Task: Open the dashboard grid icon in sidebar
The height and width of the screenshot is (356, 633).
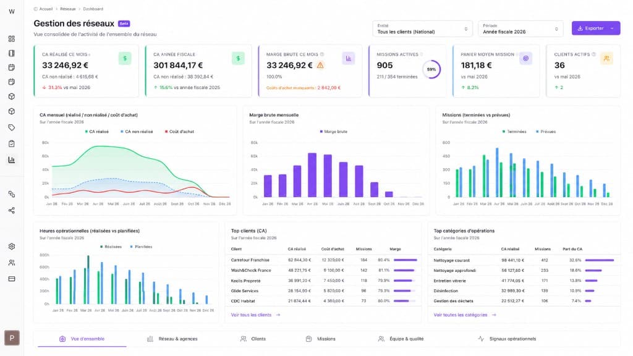Action: click(12, 39)
